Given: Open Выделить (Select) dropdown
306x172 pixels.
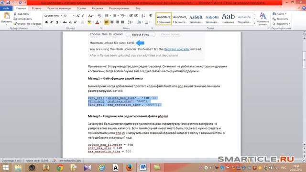Looking at the screenshot, I should 281,24.
